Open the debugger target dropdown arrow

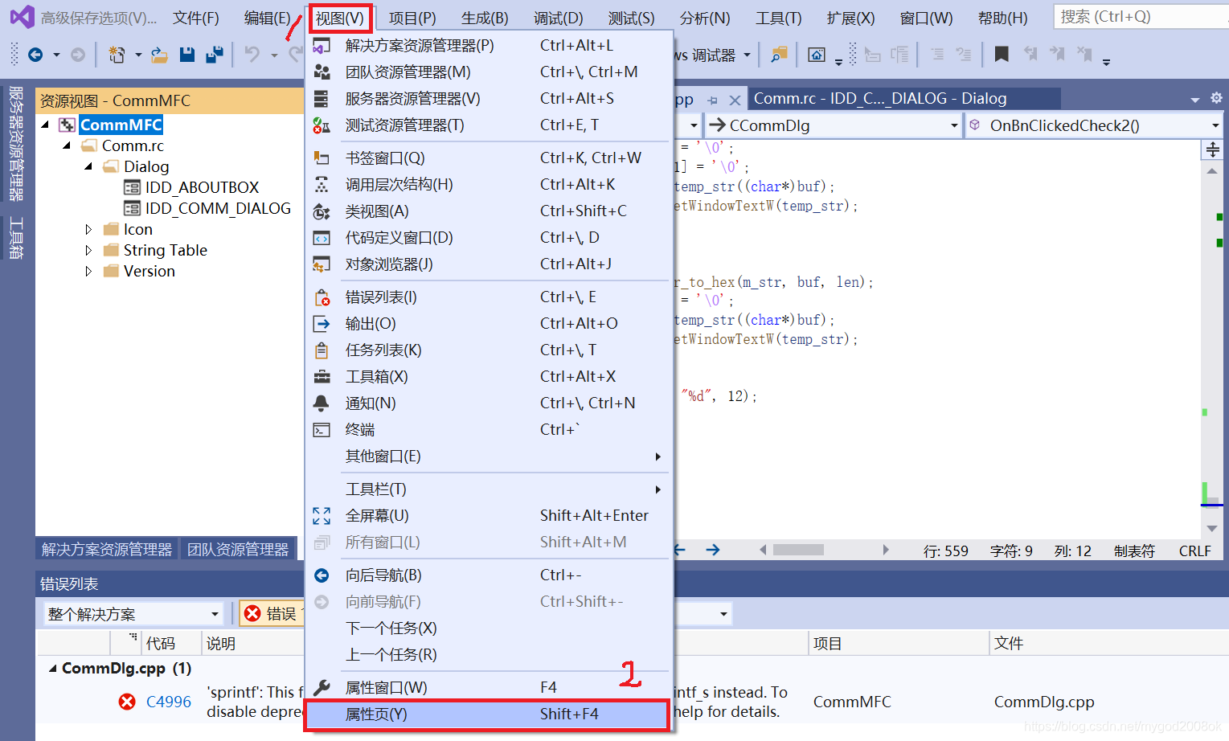[x=747, y=55]
